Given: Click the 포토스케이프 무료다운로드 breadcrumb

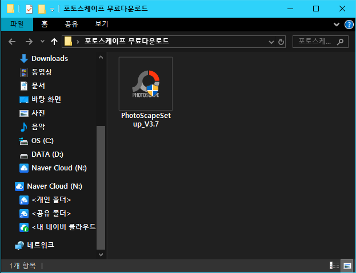Looking at the screenshot, I should [127, 41].
